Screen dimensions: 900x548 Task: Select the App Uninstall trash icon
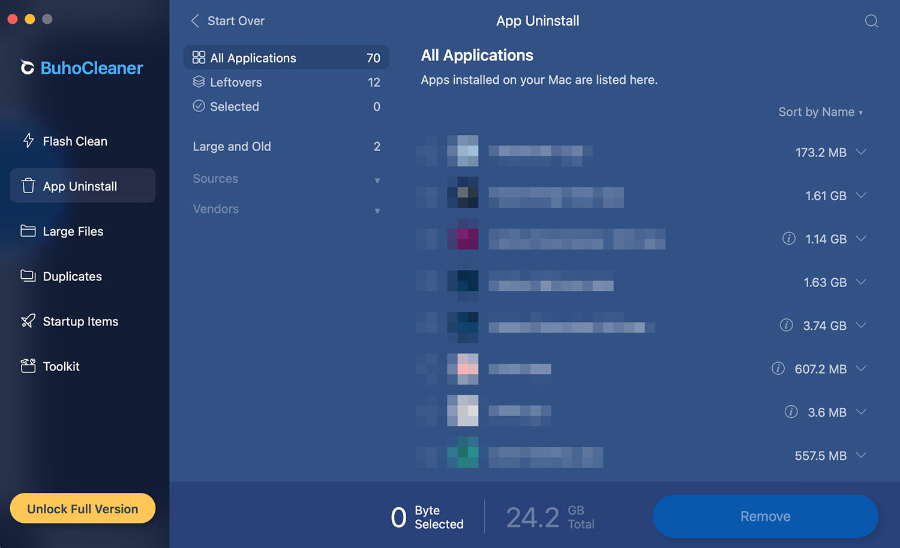28,186
